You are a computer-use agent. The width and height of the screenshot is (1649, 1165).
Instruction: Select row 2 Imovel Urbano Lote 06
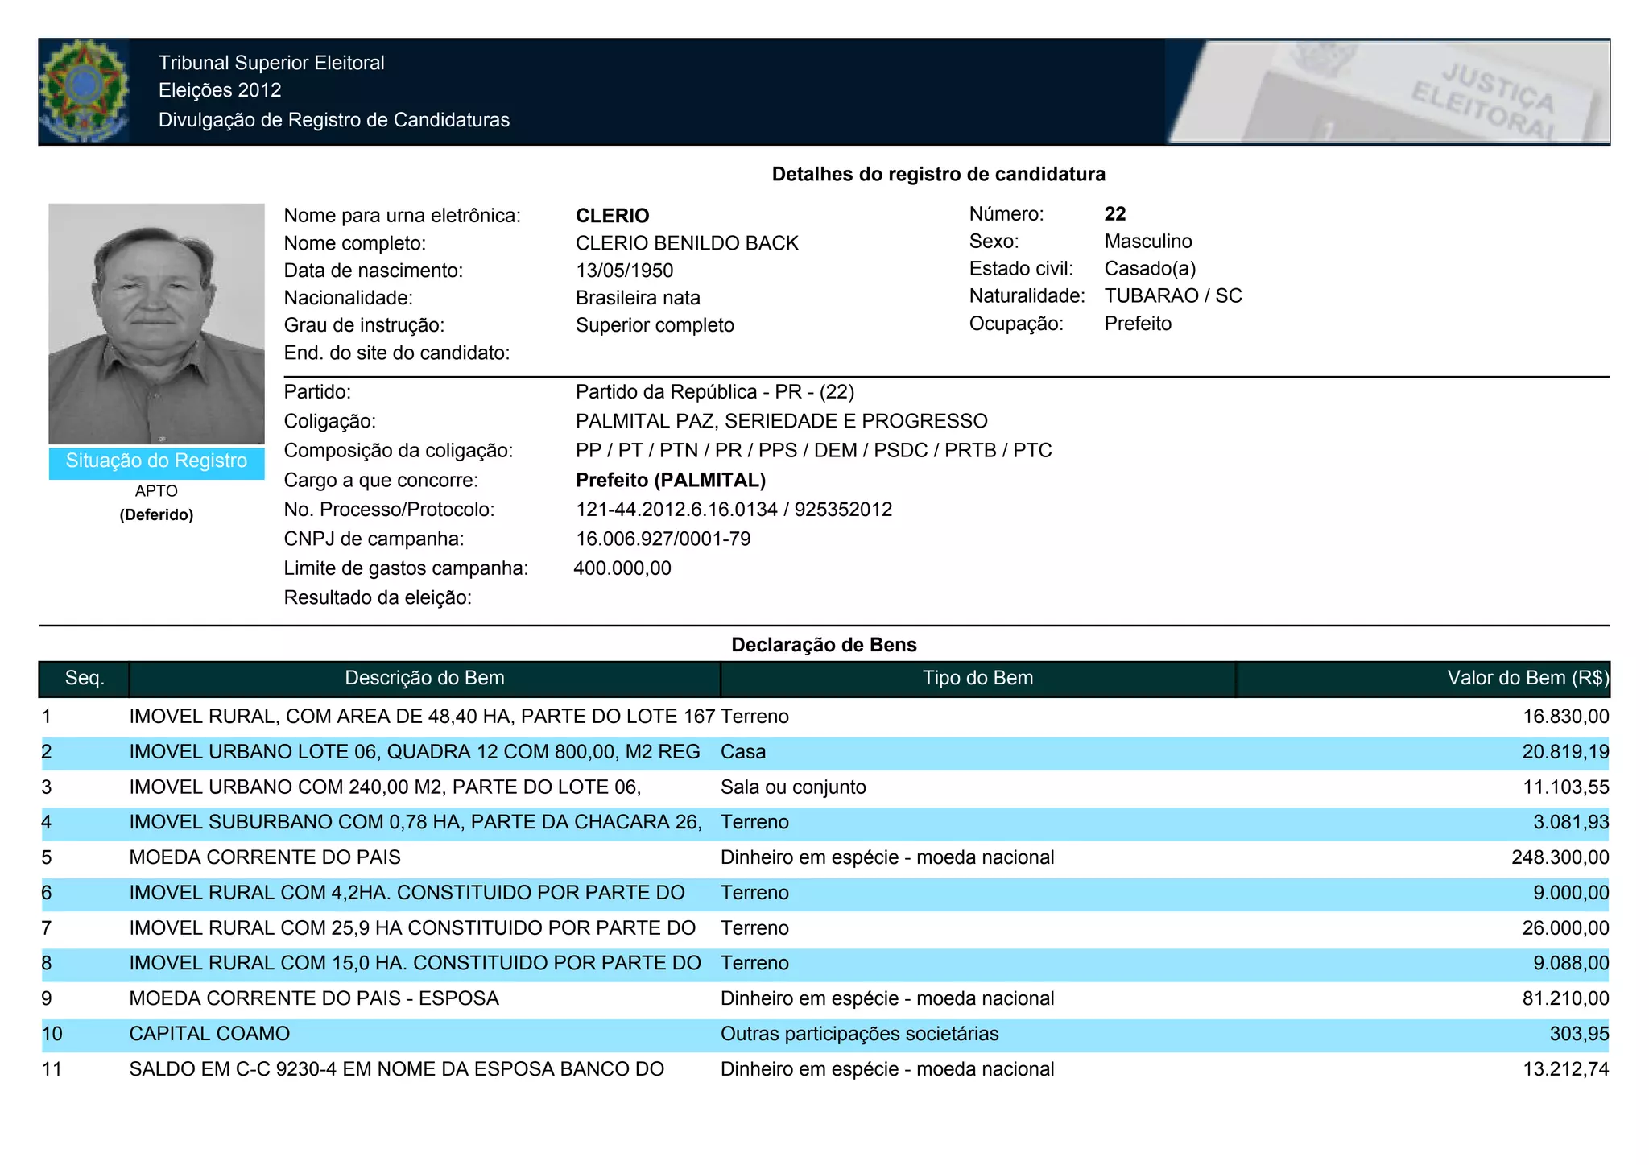click(x=414, y=752)
